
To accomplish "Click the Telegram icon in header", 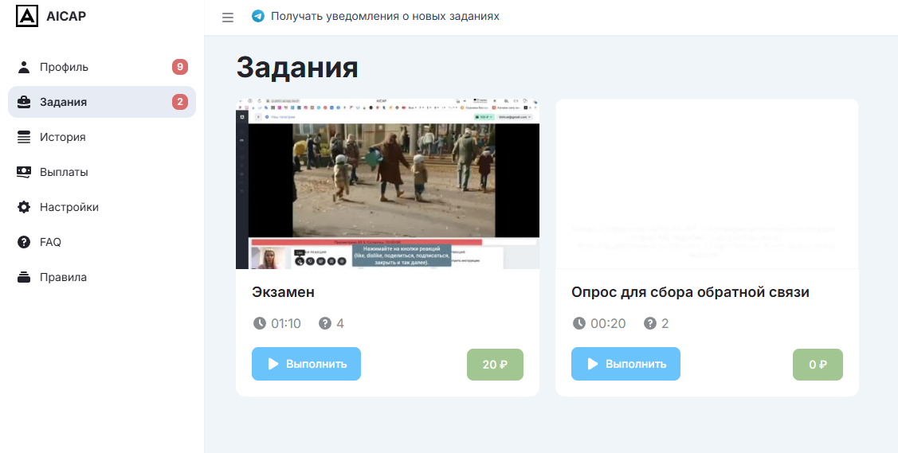I will pos(258,16).
